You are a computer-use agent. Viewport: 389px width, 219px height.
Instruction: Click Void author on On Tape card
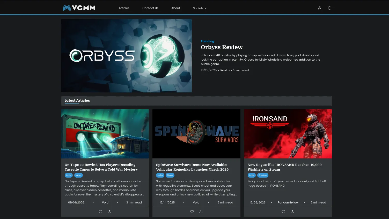pyautogui.click(x=105, y=202)
